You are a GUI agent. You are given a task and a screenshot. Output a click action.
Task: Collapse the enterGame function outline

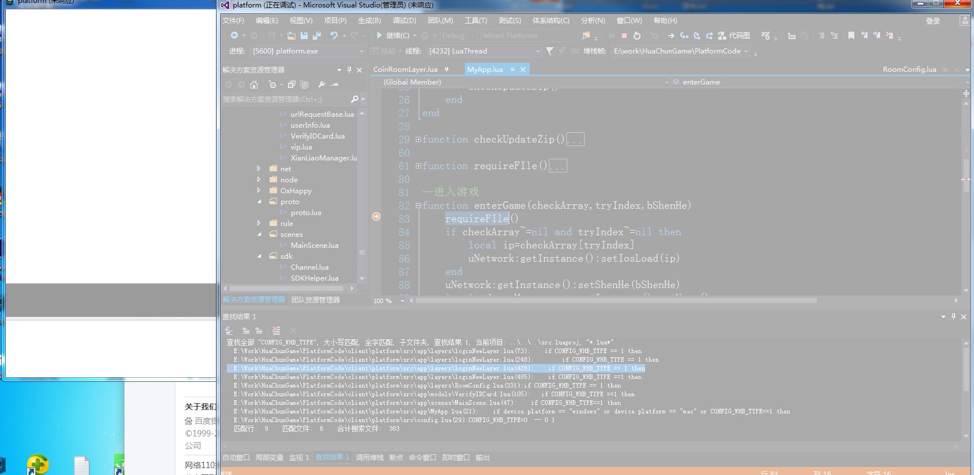(418, 206)
